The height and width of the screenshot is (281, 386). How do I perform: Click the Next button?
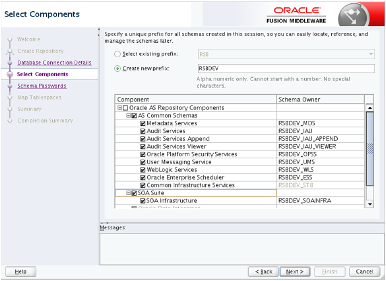point(295,272)
